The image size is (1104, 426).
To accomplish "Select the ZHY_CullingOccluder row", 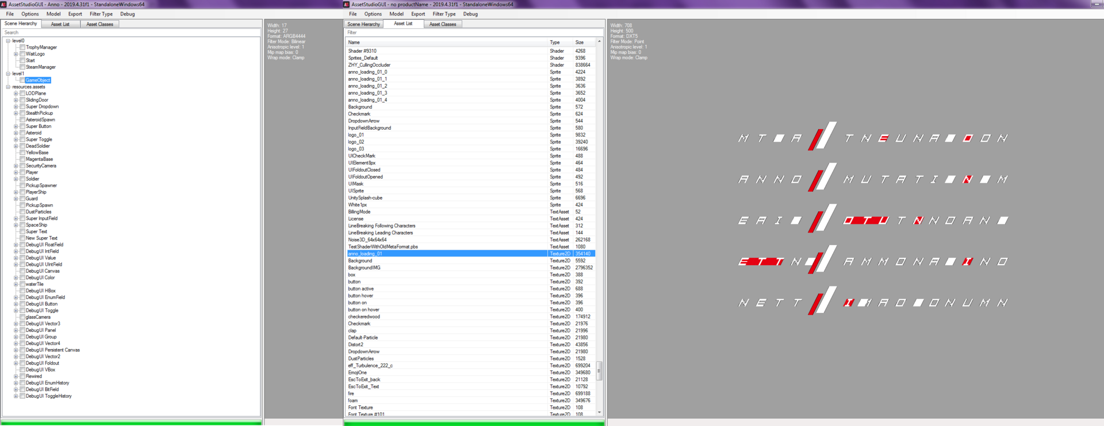I will click(x=470, y=65).
